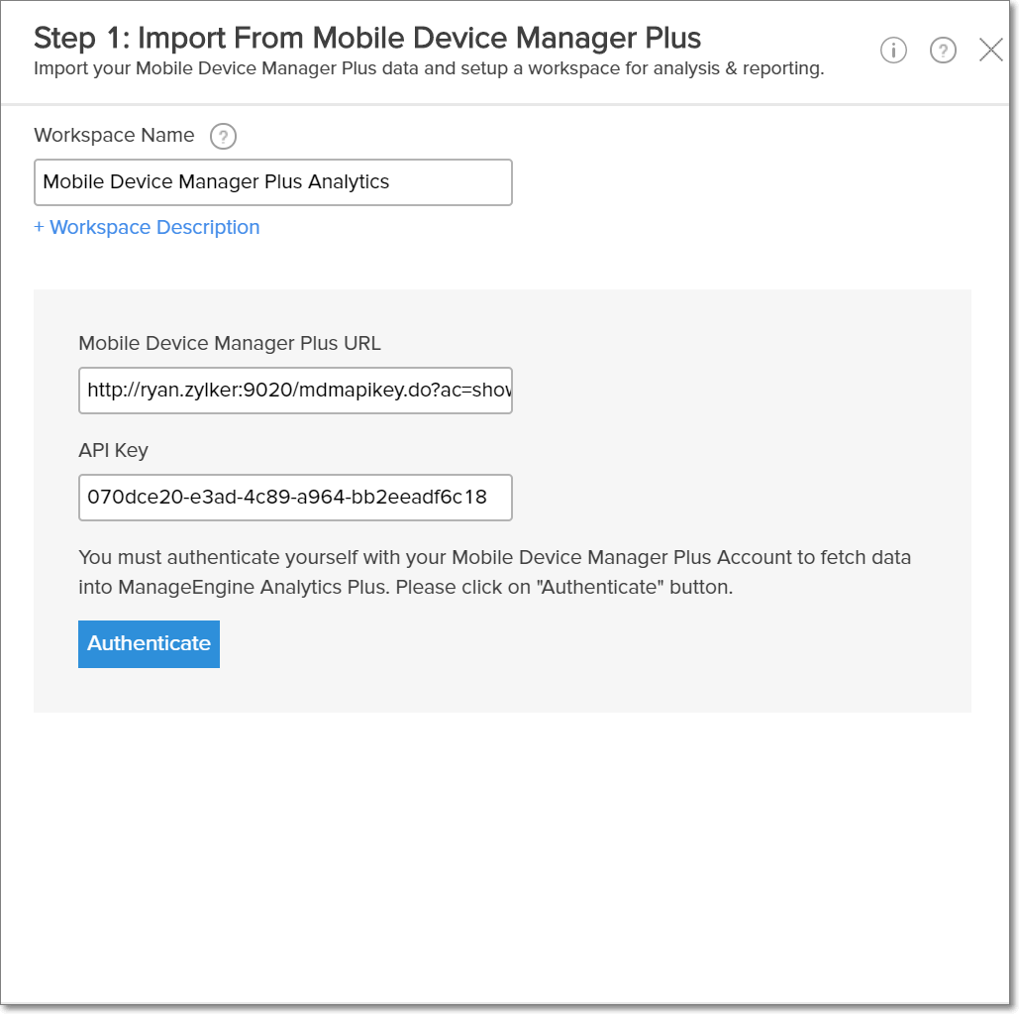Add a Workspace Description

coord(147,227)
